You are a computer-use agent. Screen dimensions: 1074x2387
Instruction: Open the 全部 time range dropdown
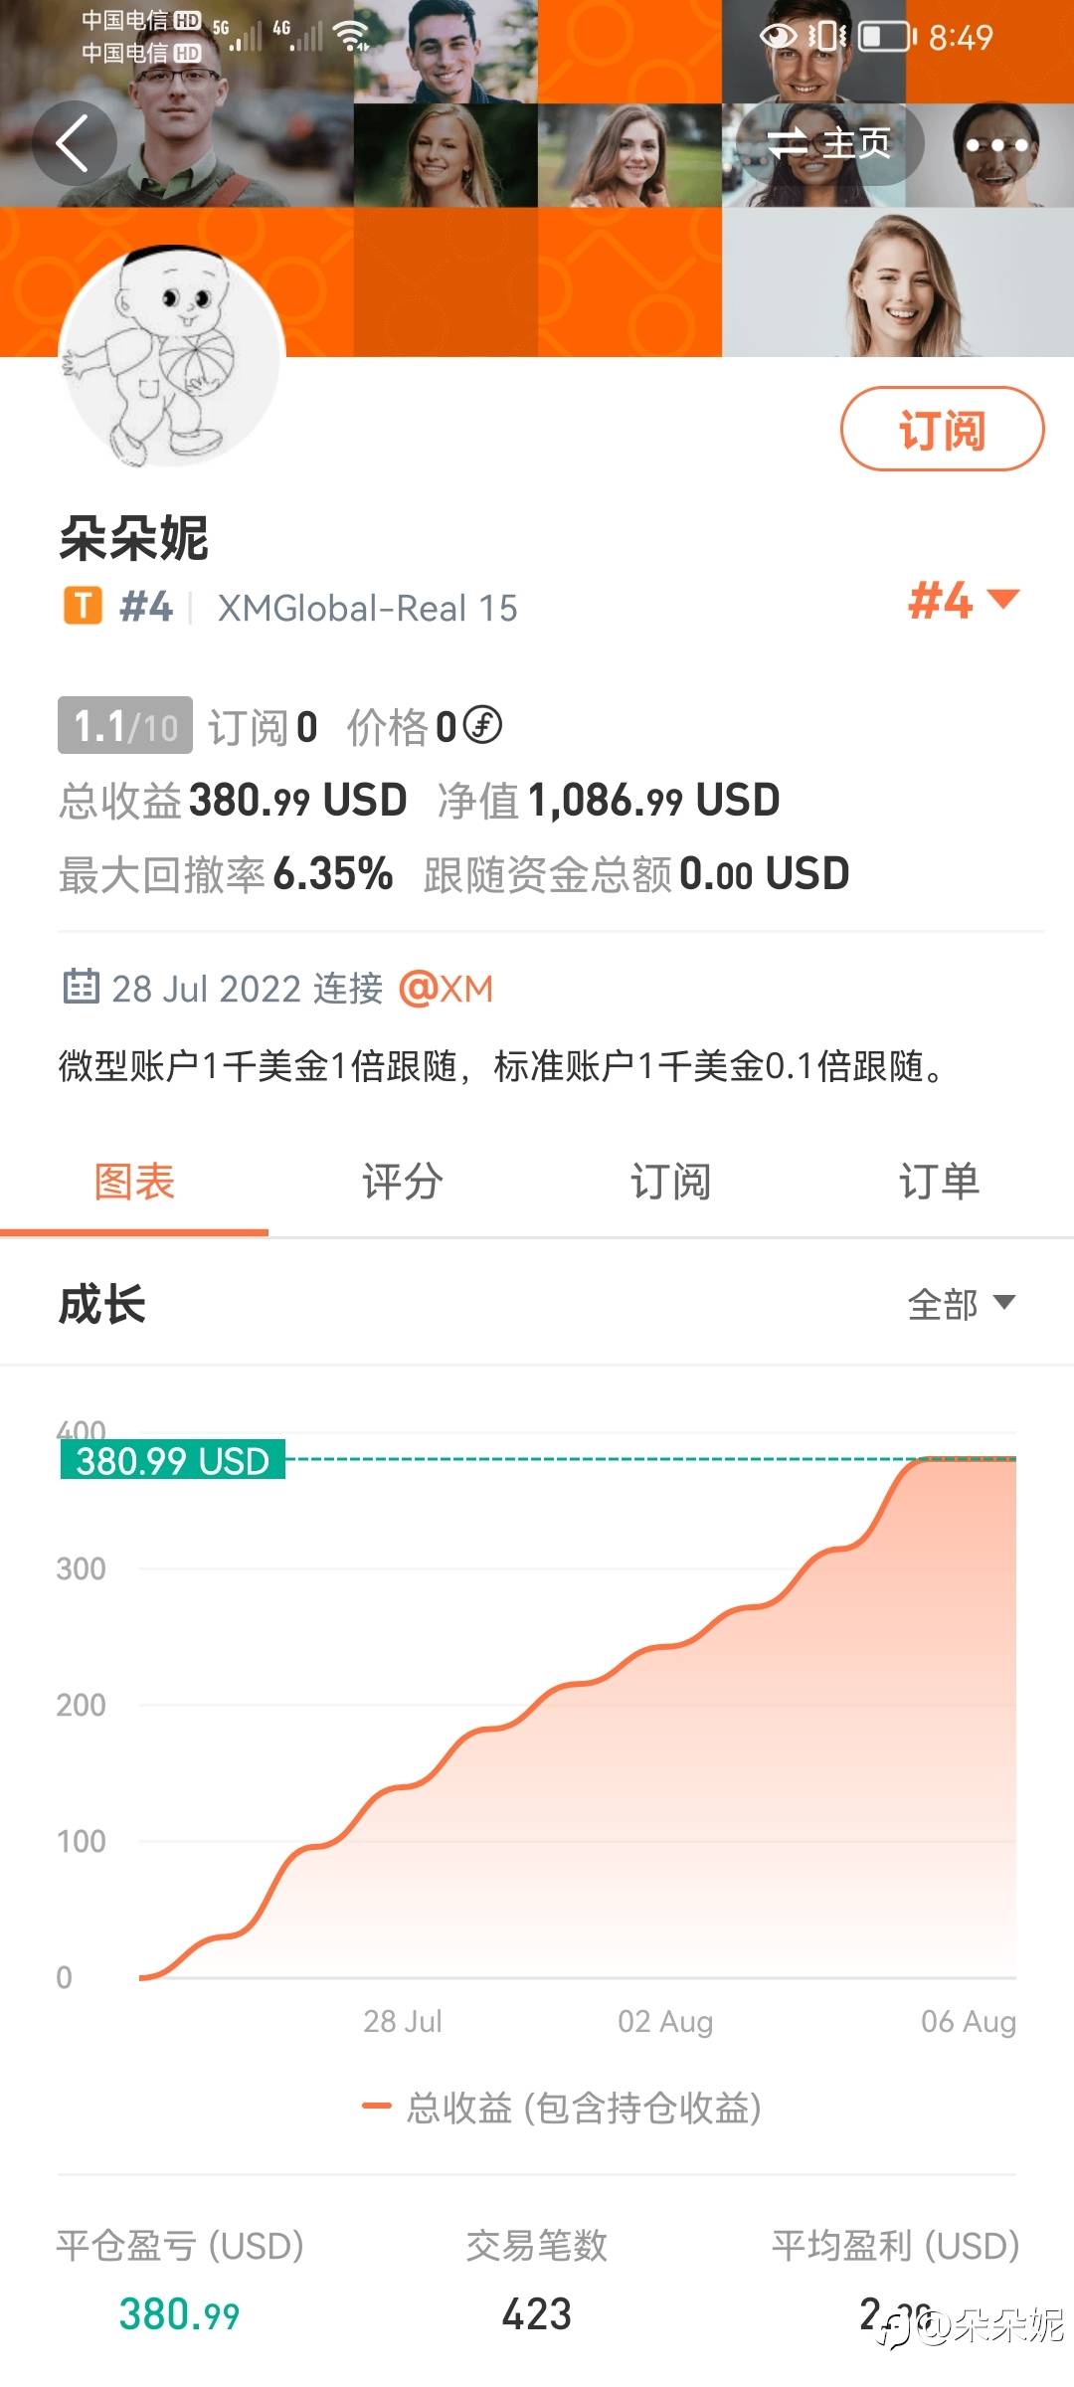(x=961, y=1303)
